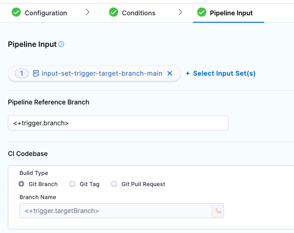Click the chevron between Configuration and Conditions
The height and width of the screenshot is (233, 294).
[x=88, y=13]
